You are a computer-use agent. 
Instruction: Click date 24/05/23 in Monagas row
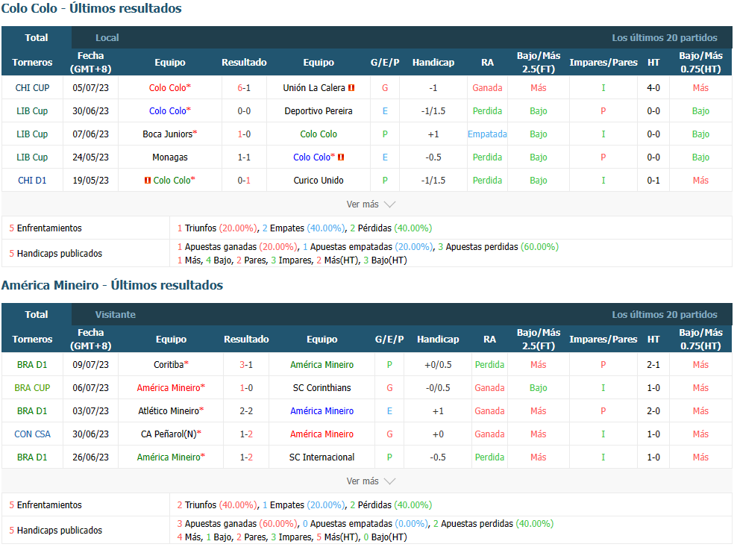[91, 157]
